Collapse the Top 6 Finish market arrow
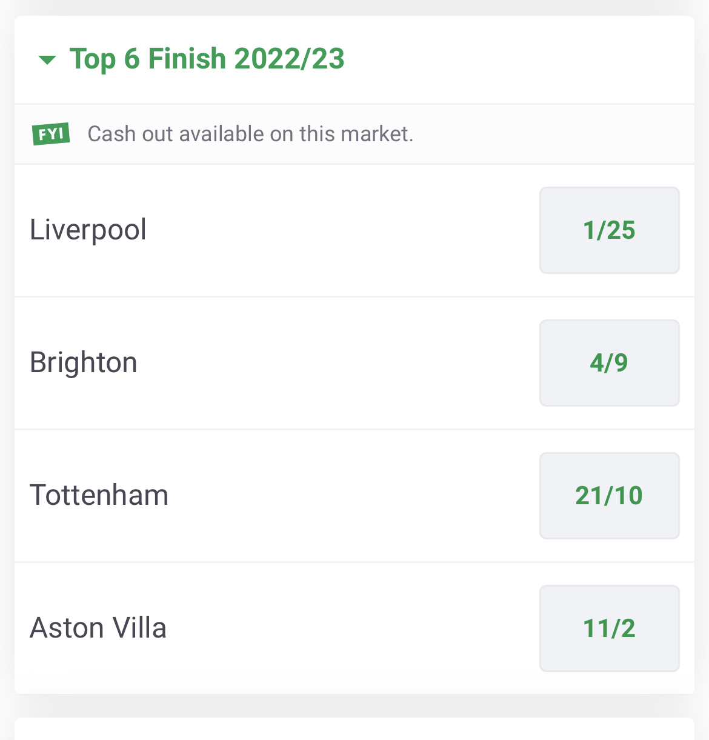 point(47,60)
